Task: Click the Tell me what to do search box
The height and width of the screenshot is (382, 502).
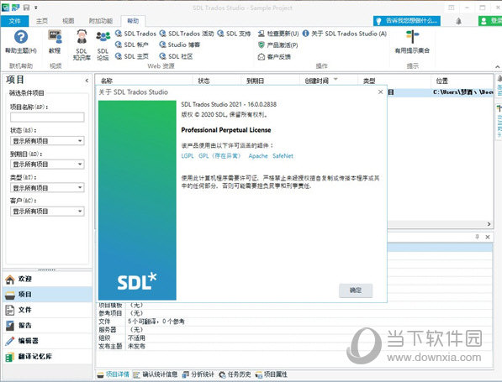Action: click(407, 21)
